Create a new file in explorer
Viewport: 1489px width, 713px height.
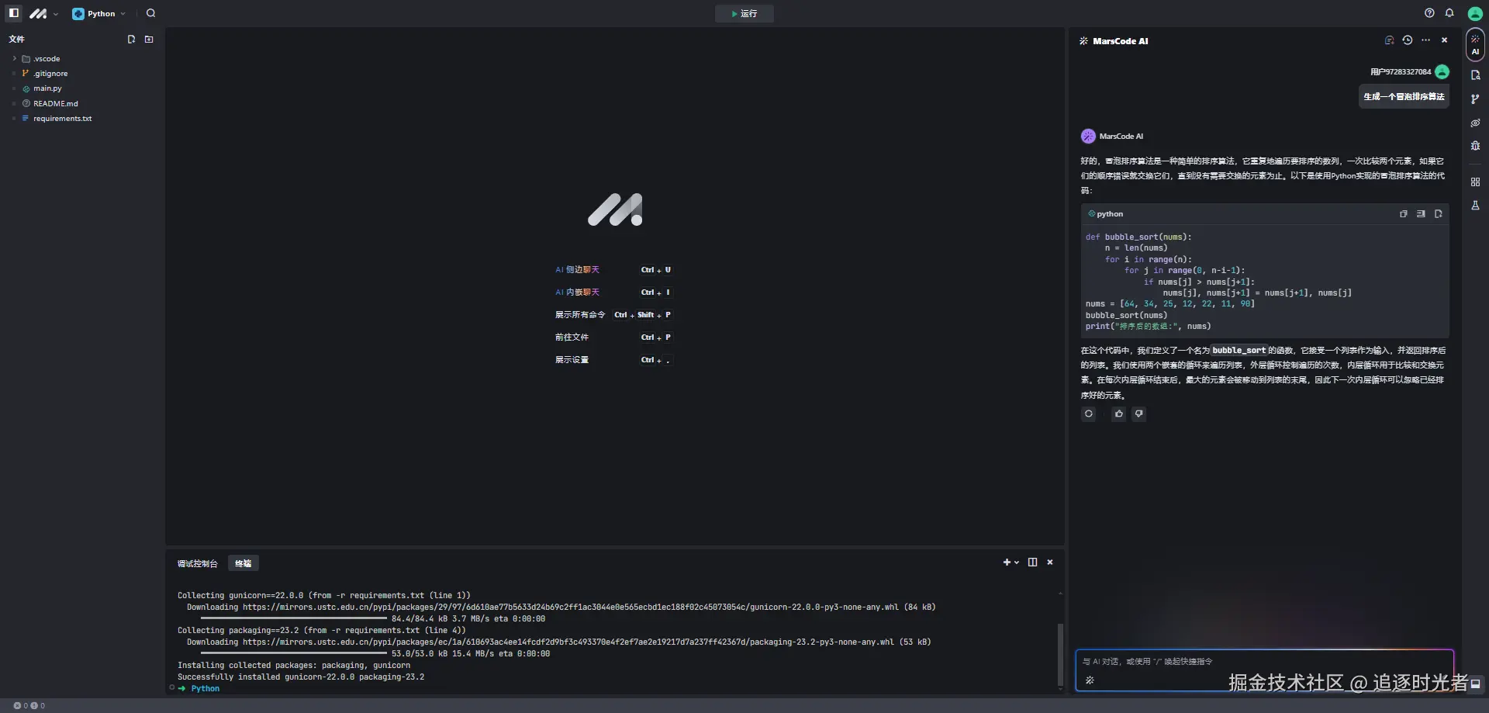[131, 39]
